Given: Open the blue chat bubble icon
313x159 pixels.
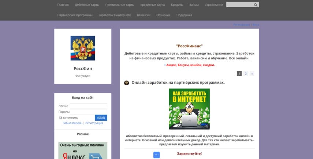Looking at the screenshot, I should pos(157,155).
